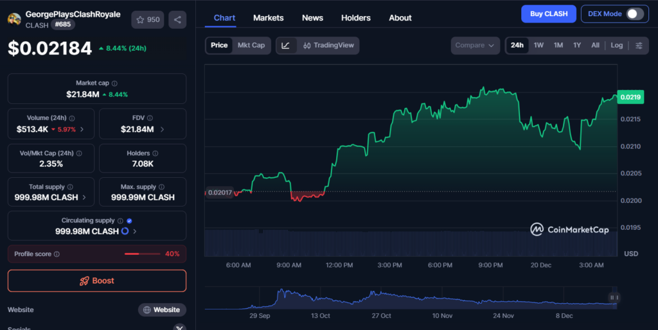Enable Log scale on chart

tap(616, 46)
